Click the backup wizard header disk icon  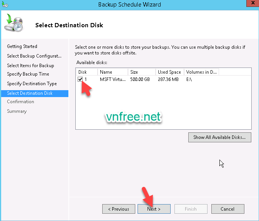click(x=13, y=24)
